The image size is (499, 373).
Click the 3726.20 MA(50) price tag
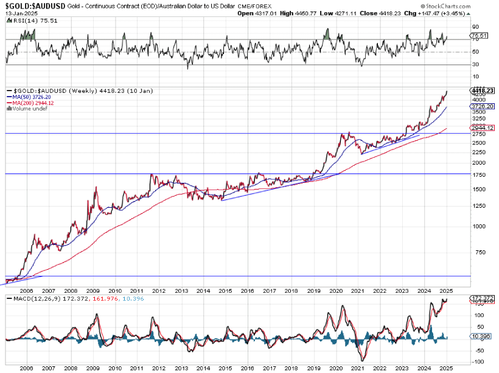tap(481, 106)
